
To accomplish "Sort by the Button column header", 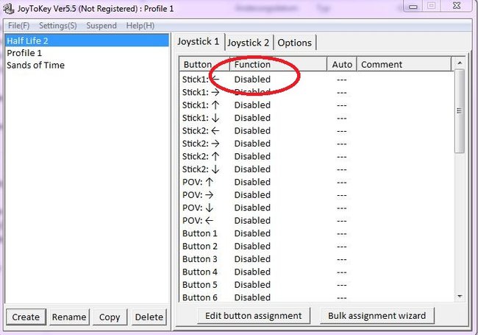I will [204, 64].
